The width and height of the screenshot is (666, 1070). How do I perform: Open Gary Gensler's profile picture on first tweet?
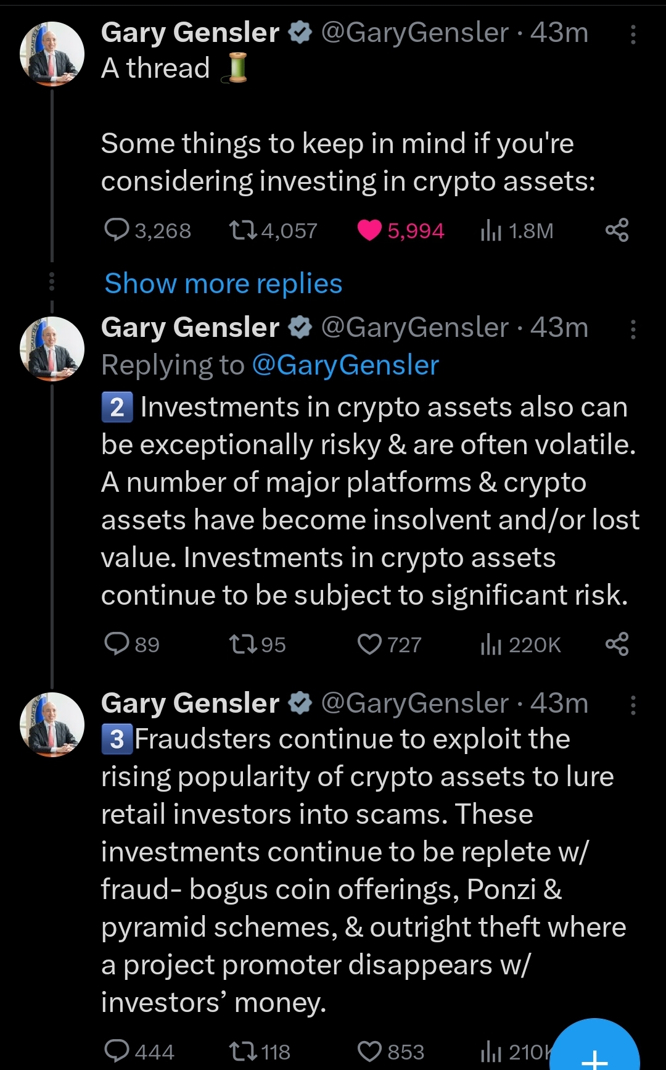(x=52, y=54)
